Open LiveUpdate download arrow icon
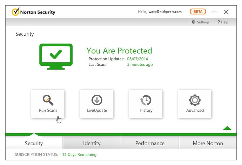The height and width of the screenshot is (165, 242). 97,100
